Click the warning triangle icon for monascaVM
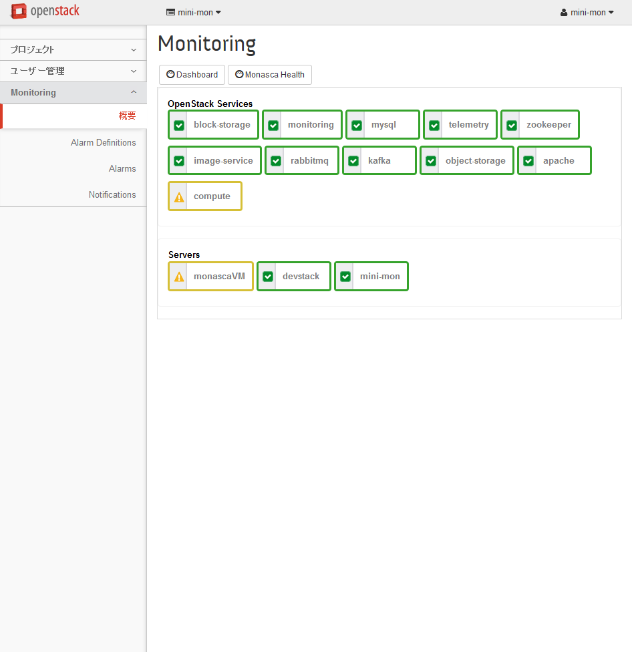The image size is (632, 652). [x=179, y=277]
